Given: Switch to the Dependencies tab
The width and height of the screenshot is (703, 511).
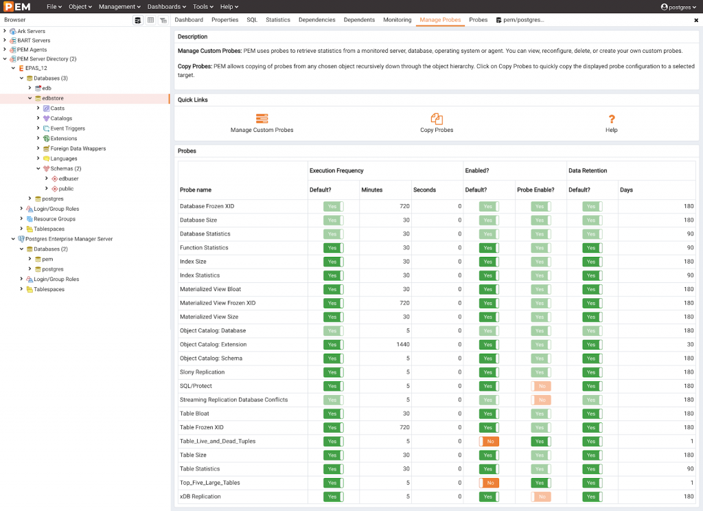Looking at the screenshot, I should (316, 20).
